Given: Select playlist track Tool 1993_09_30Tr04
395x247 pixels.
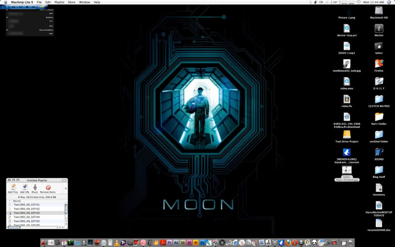Looking at the screenshot, I should pos(35,217).
